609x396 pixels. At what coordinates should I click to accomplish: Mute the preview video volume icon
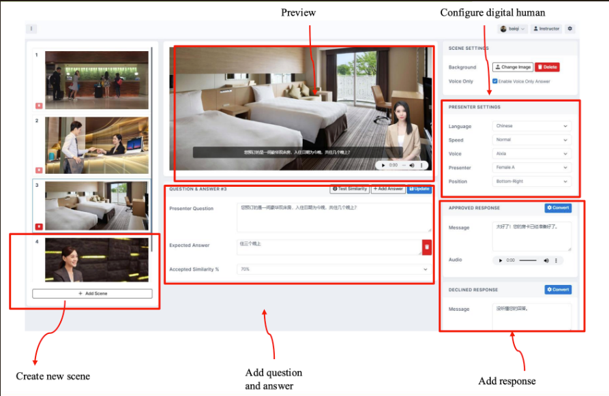411,165
